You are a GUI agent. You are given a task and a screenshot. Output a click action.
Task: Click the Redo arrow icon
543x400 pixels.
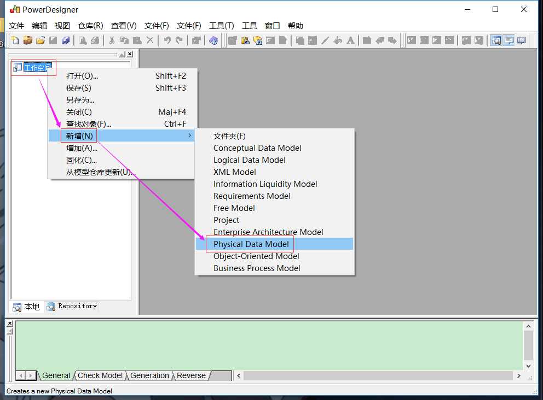[179, 40]
